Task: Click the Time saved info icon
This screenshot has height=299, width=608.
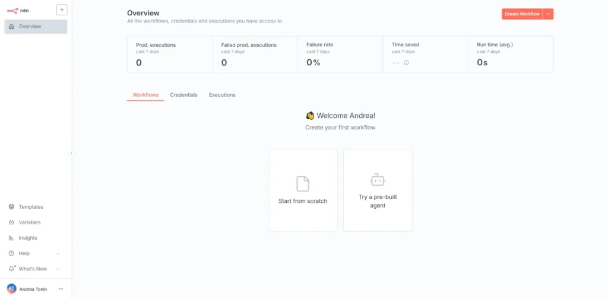Action: (406, 62)
